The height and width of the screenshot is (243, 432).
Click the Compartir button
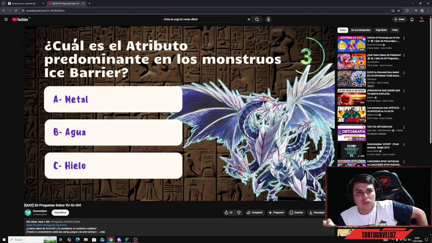pos(254,213)
